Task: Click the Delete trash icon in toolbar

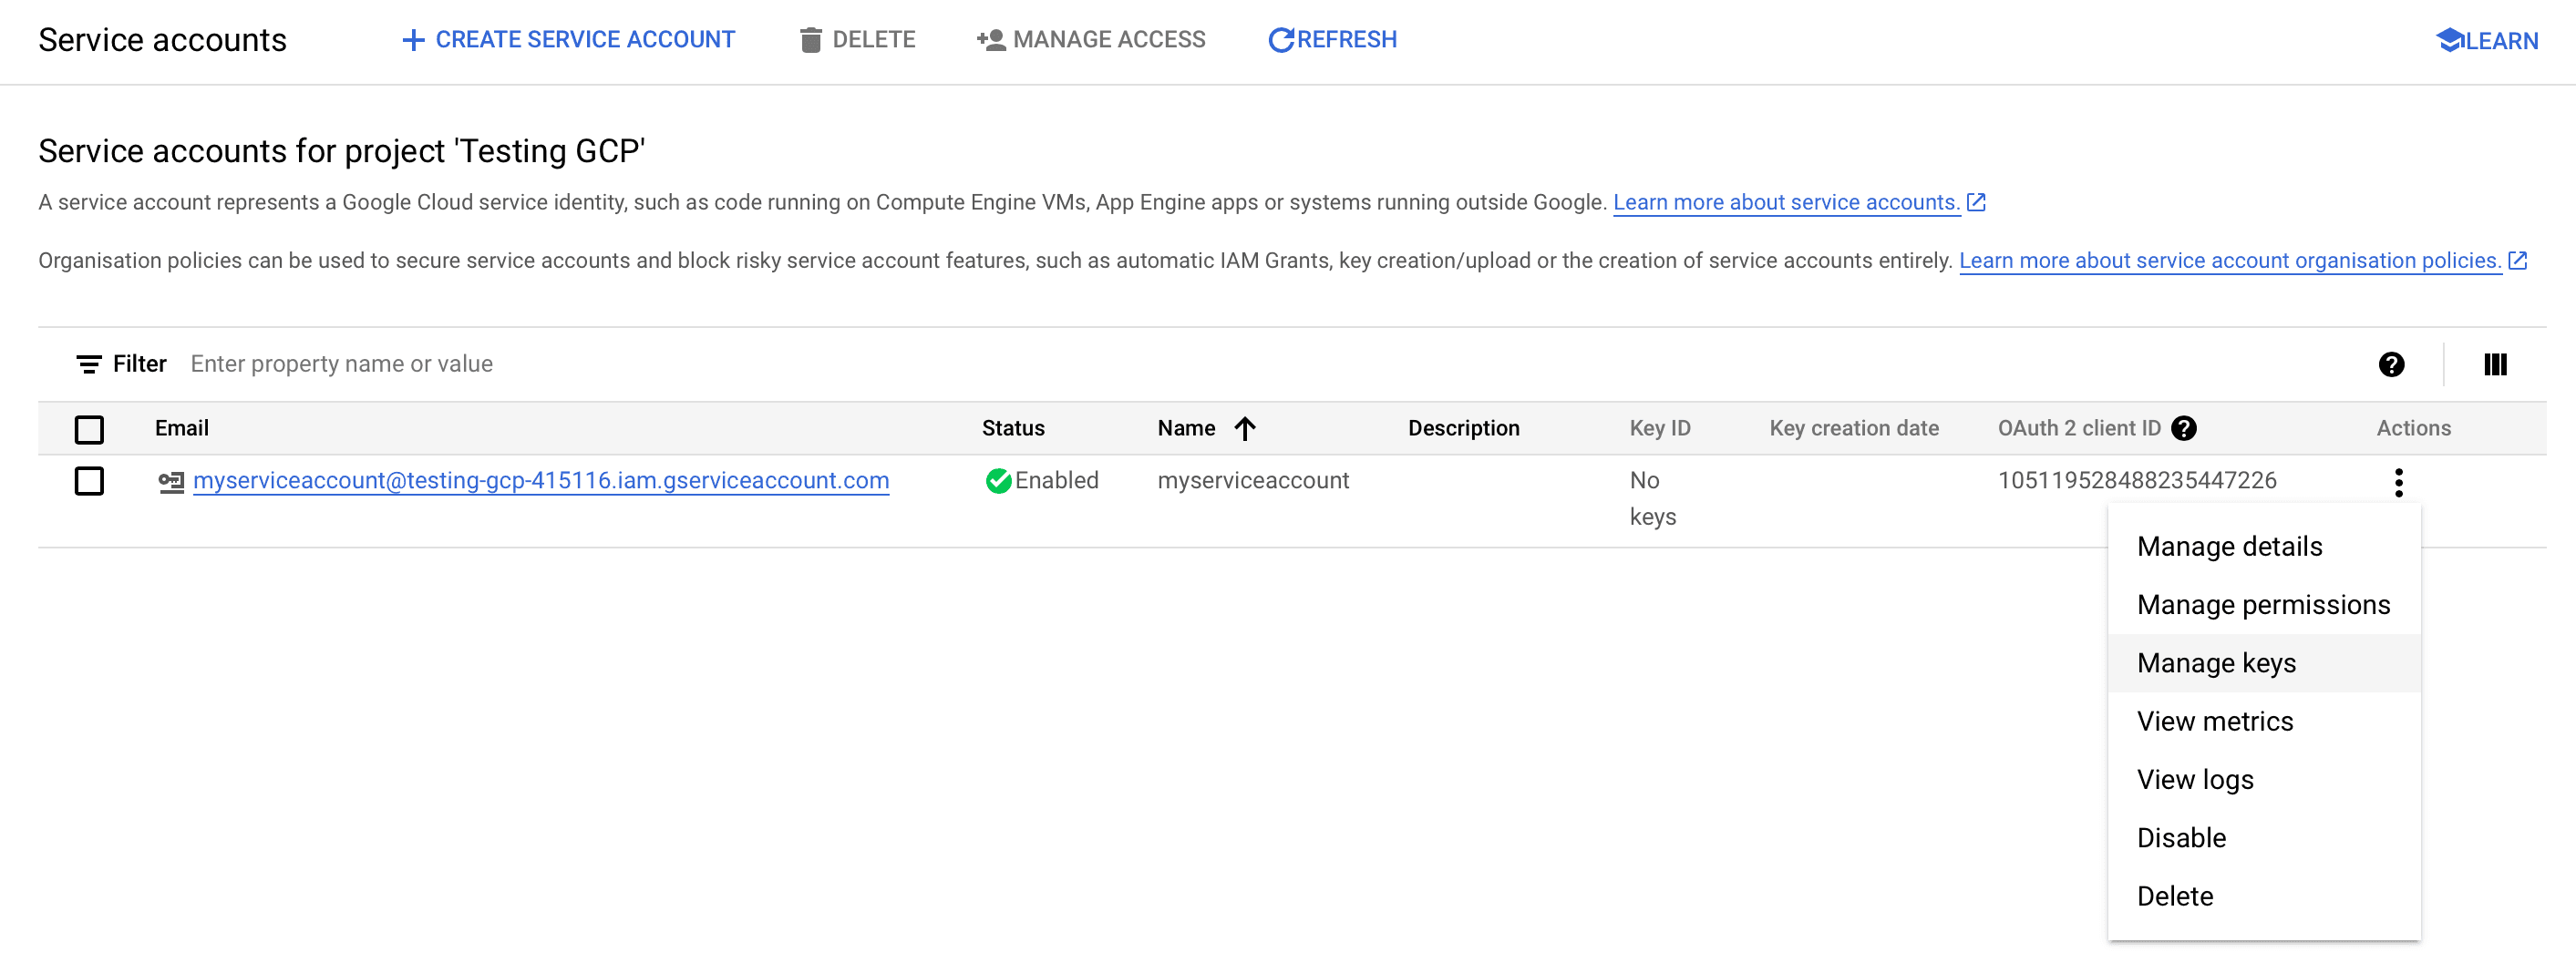Action: point(809,39)
